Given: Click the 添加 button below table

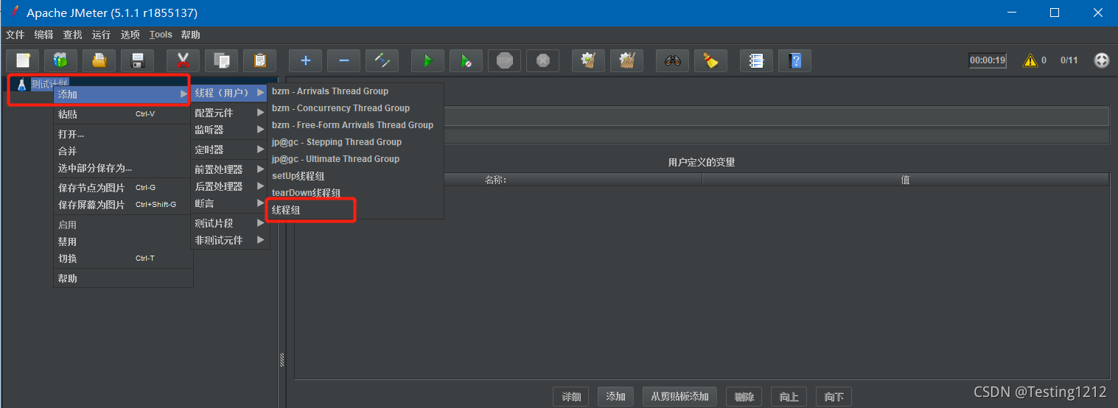Looking at the screenshot, I should 615,397.
